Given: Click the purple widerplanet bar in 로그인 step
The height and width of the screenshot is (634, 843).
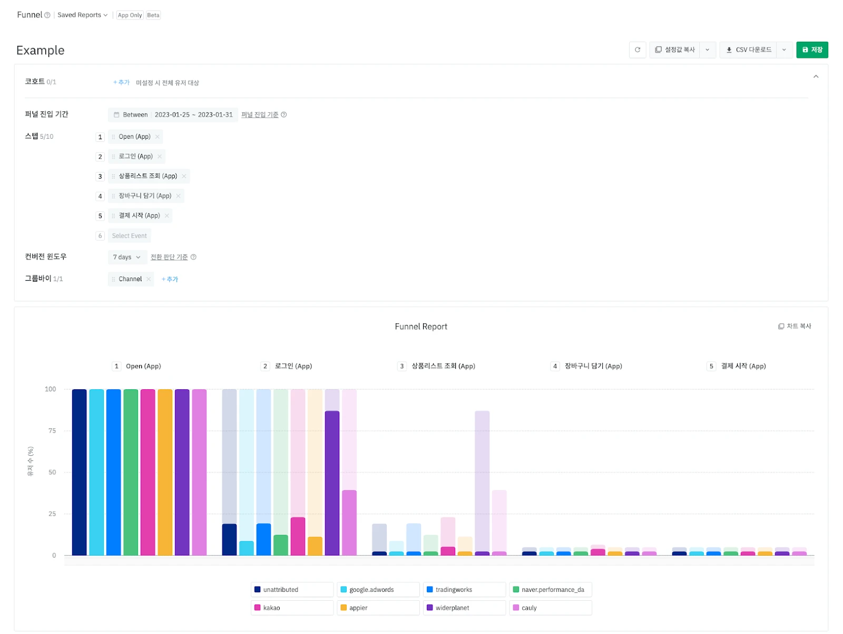Looking at the screenshot, I should (332, 483).
